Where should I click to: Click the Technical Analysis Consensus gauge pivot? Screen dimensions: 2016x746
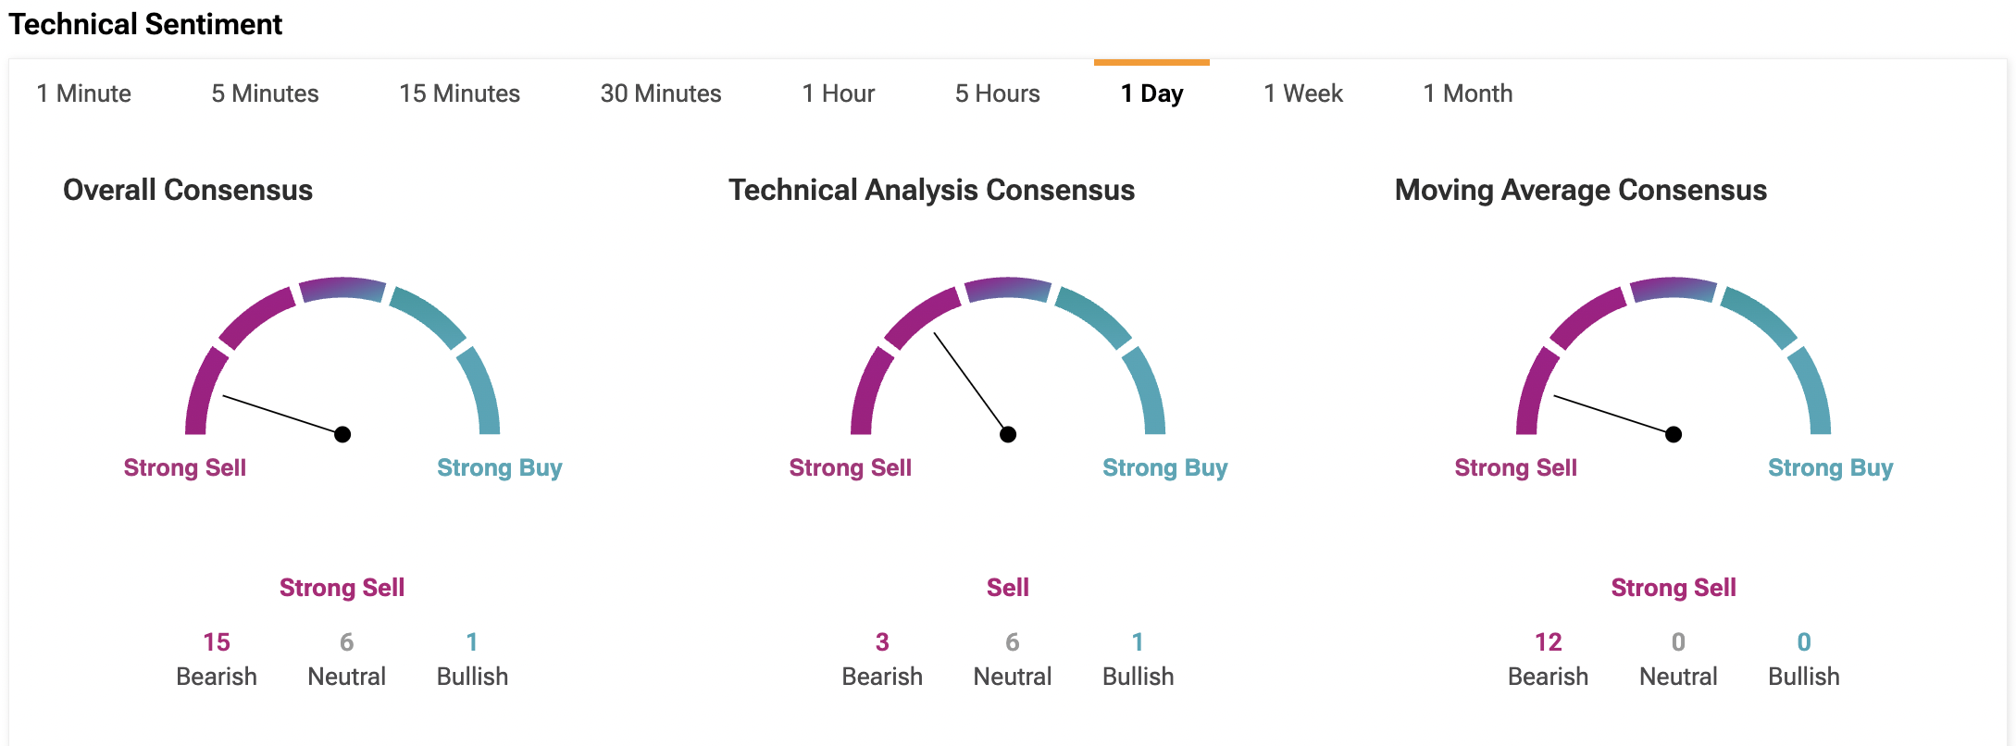1008,434
